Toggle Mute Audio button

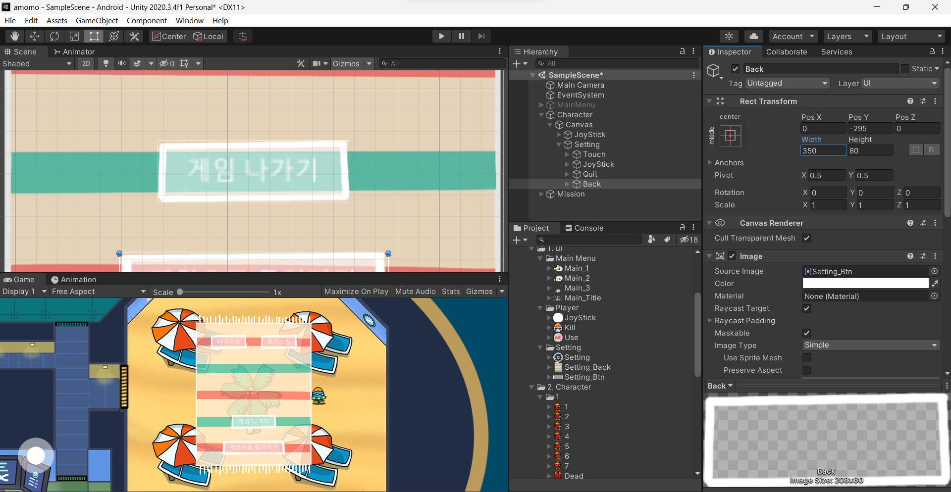[415, 292]
